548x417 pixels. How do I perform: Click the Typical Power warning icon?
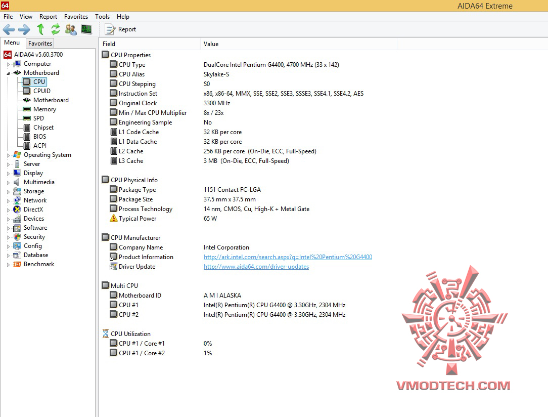tap(113, 218)
